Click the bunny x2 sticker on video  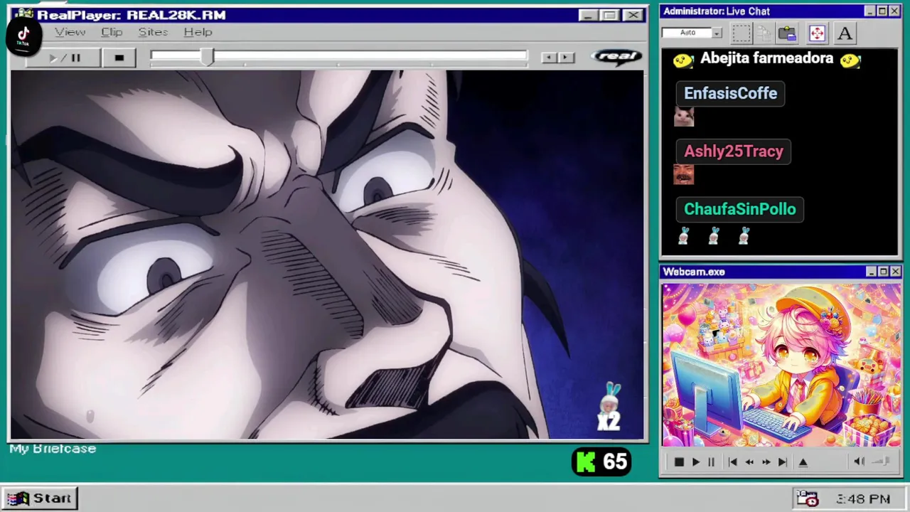point(610,407)
